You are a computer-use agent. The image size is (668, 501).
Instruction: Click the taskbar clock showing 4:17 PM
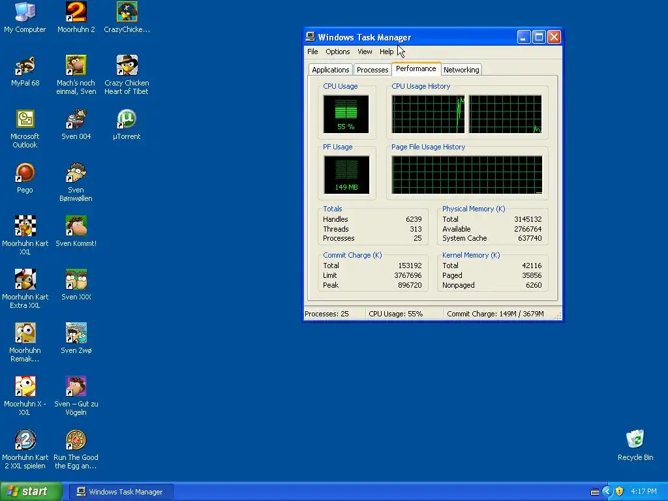click(644, 492)
